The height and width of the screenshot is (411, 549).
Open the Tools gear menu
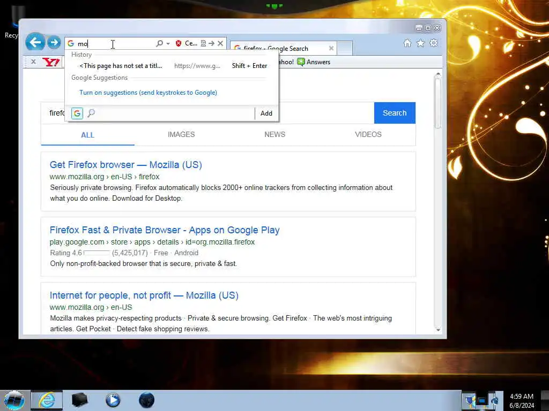click(434, 43)
